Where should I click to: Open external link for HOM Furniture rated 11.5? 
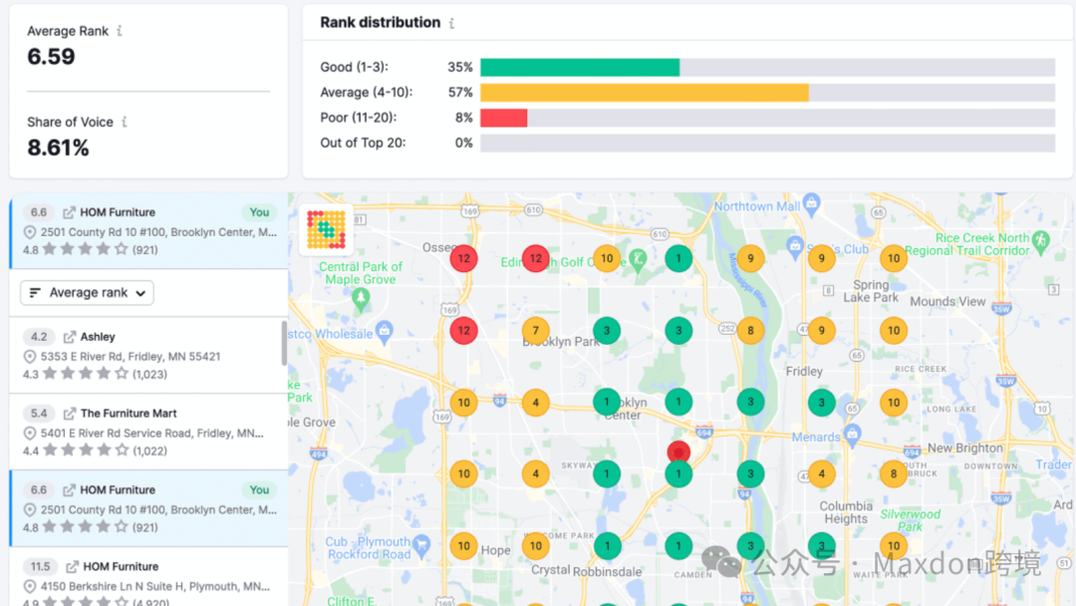point(72,567)
